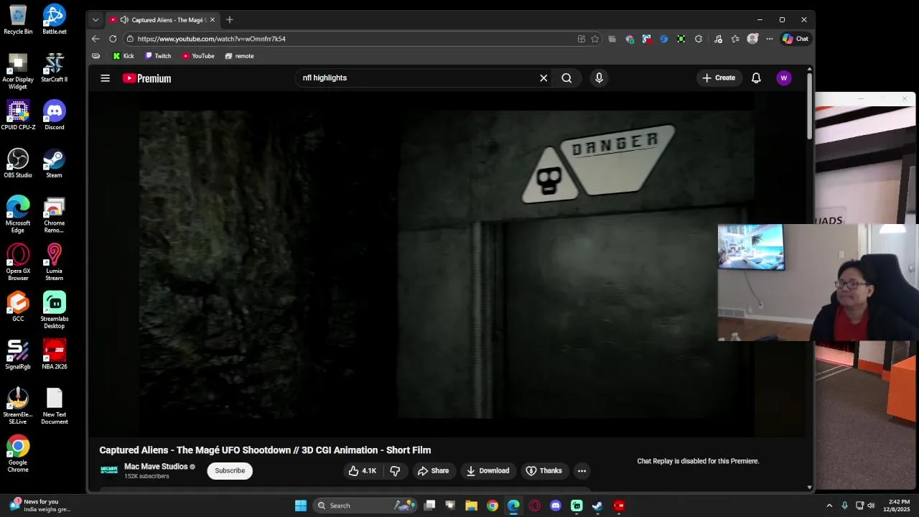Open More actions (three dots) under video
Image resolution: width=919 pixels, height=517 pixels.
(x=582, y=471)
